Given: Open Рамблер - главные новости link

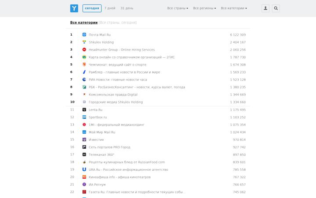Looking at the screenshot, I should pos(124,72).
